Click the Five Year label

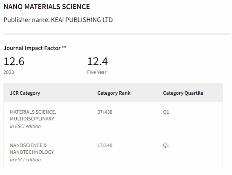97,72
